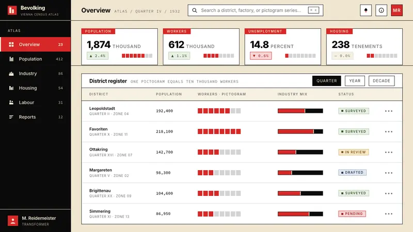The width and height of the screenshot is (413, 232).
Task: Click Leopoldstadt SURVEYED status badge
Action: click(x=354, y=111)
